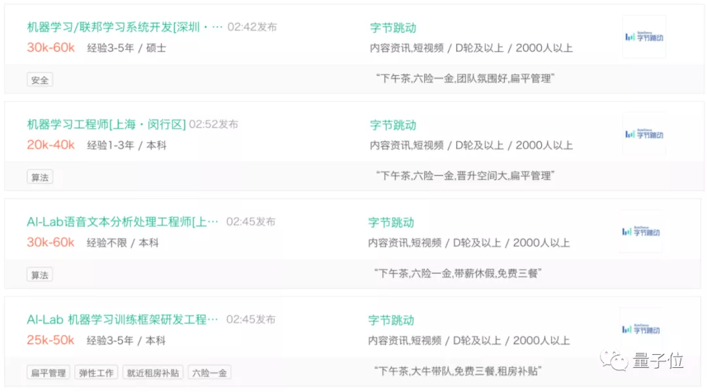The width and height of the screenshot is (707, 392).
Task: Open the AI-Lab语音文本分析处理工程师 job title
Action: click(122, 222)
